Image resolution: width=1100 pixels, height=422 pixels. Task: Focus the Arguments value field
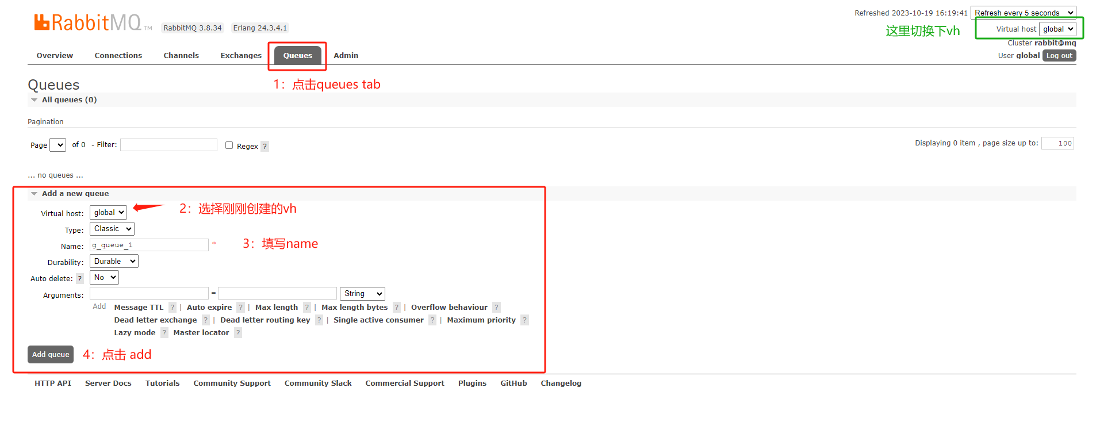pos(277,293)
